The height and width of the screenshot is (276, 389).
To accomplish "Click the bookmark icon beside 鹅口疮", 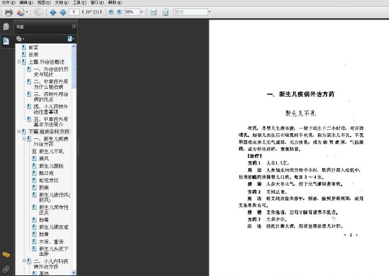I will click(34, 173).
